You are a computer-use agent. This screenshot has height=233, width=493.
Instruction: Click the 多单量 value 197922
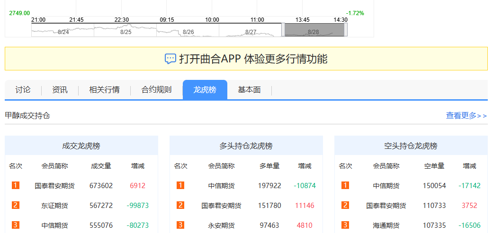(x=269, y=186)
